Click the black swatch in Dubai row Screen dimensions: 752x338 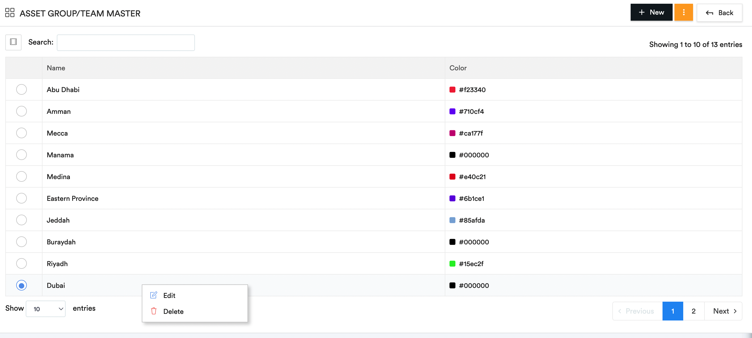pos(452,285)
